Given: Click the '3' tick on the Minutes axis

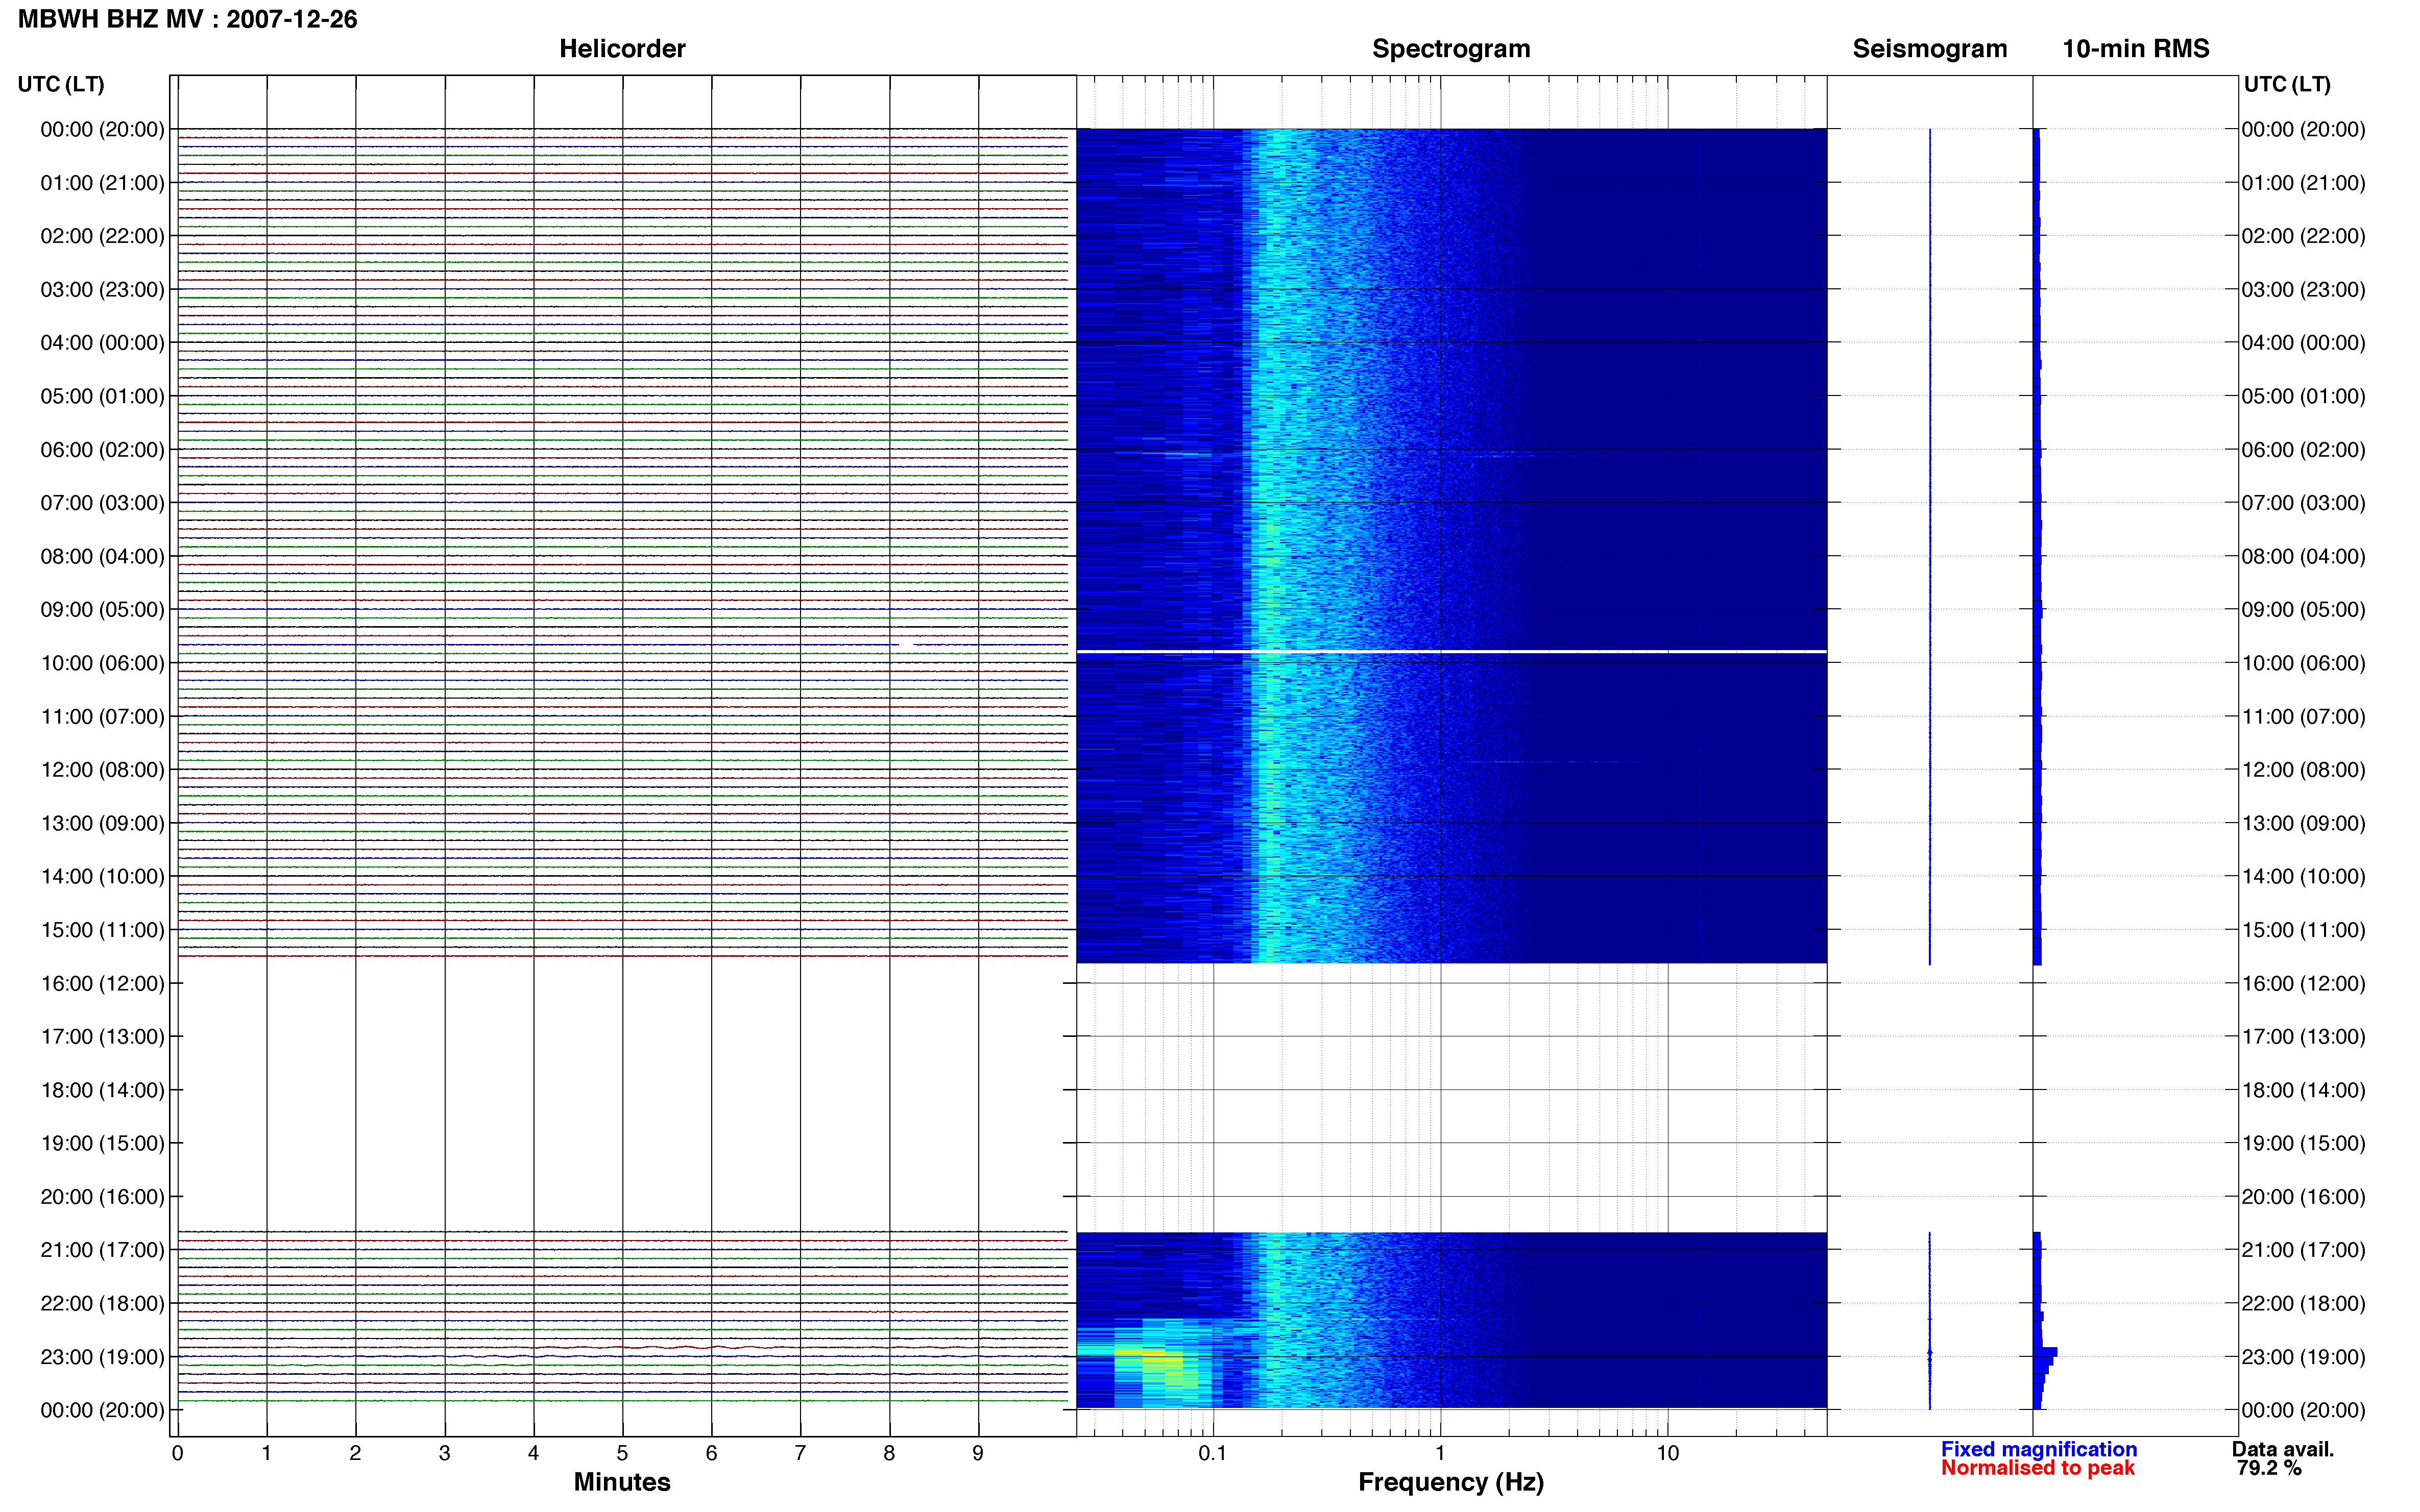Looking at the screenshot, I should pyautogui.click(x=444, y=1454).
